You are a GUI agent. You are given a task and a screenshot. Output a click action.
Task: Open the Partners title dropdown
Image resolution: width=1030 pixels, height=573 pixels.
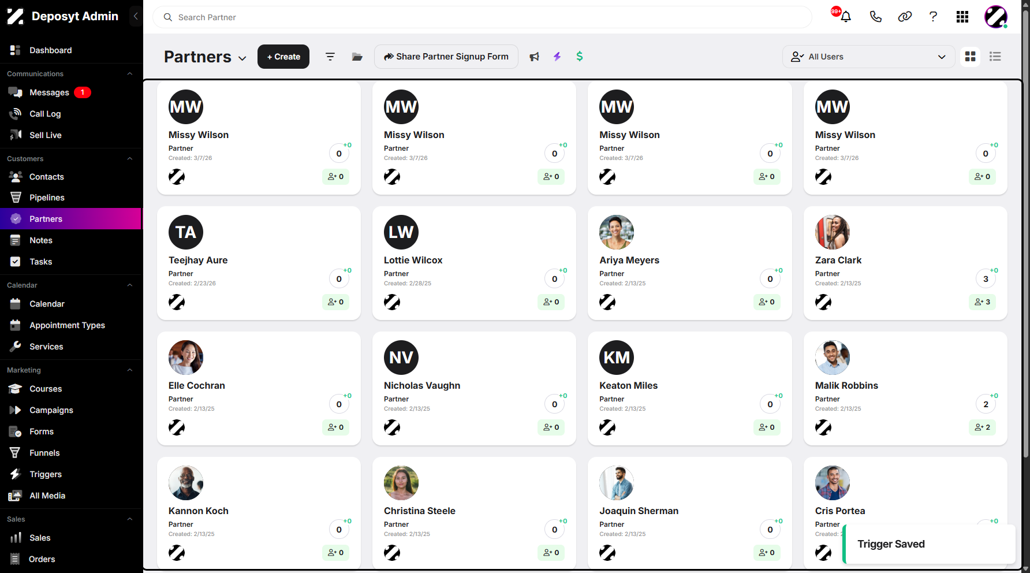click(x=242, y=58)
